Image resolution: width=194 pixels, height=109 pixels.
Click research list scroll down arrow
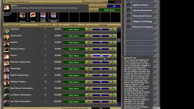(x=119, y=104)
